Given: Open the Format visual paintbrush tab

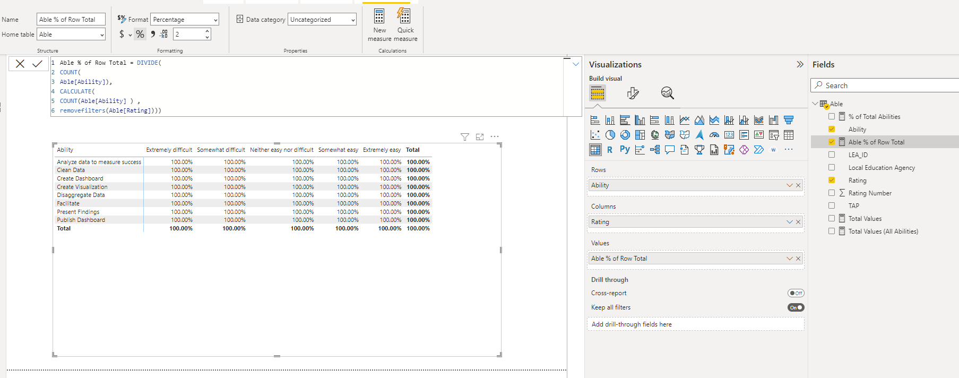Looking at the screenshot, I should tap(633, 93).
